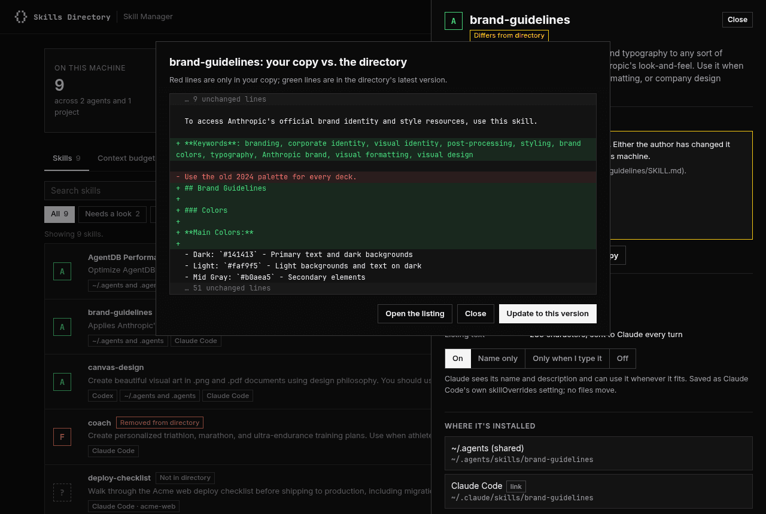Click the Codex tag on canvas-design
Screen dimensions: 766x514
tap(103, 396)
